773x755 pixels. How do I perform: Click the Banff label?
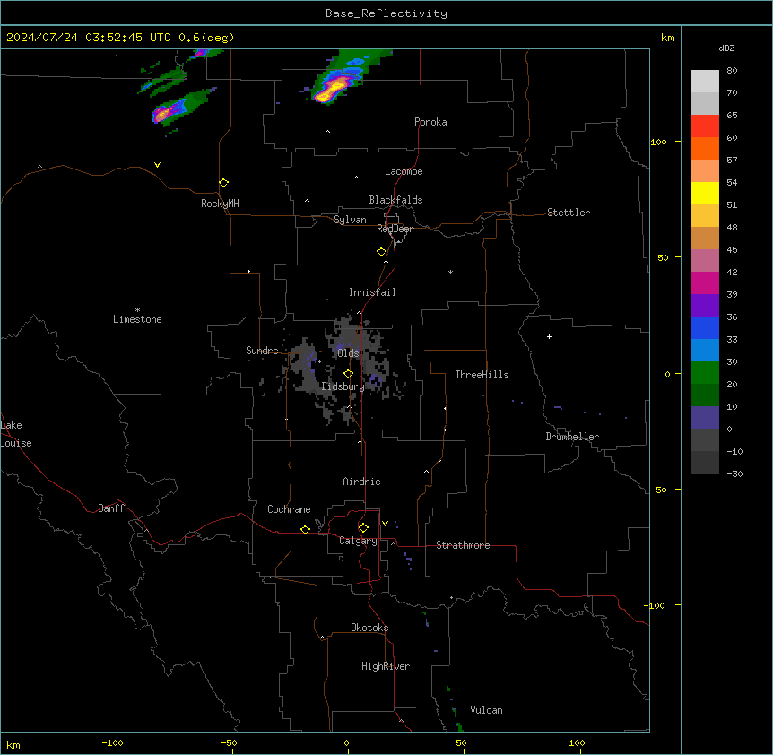point(111,508)
